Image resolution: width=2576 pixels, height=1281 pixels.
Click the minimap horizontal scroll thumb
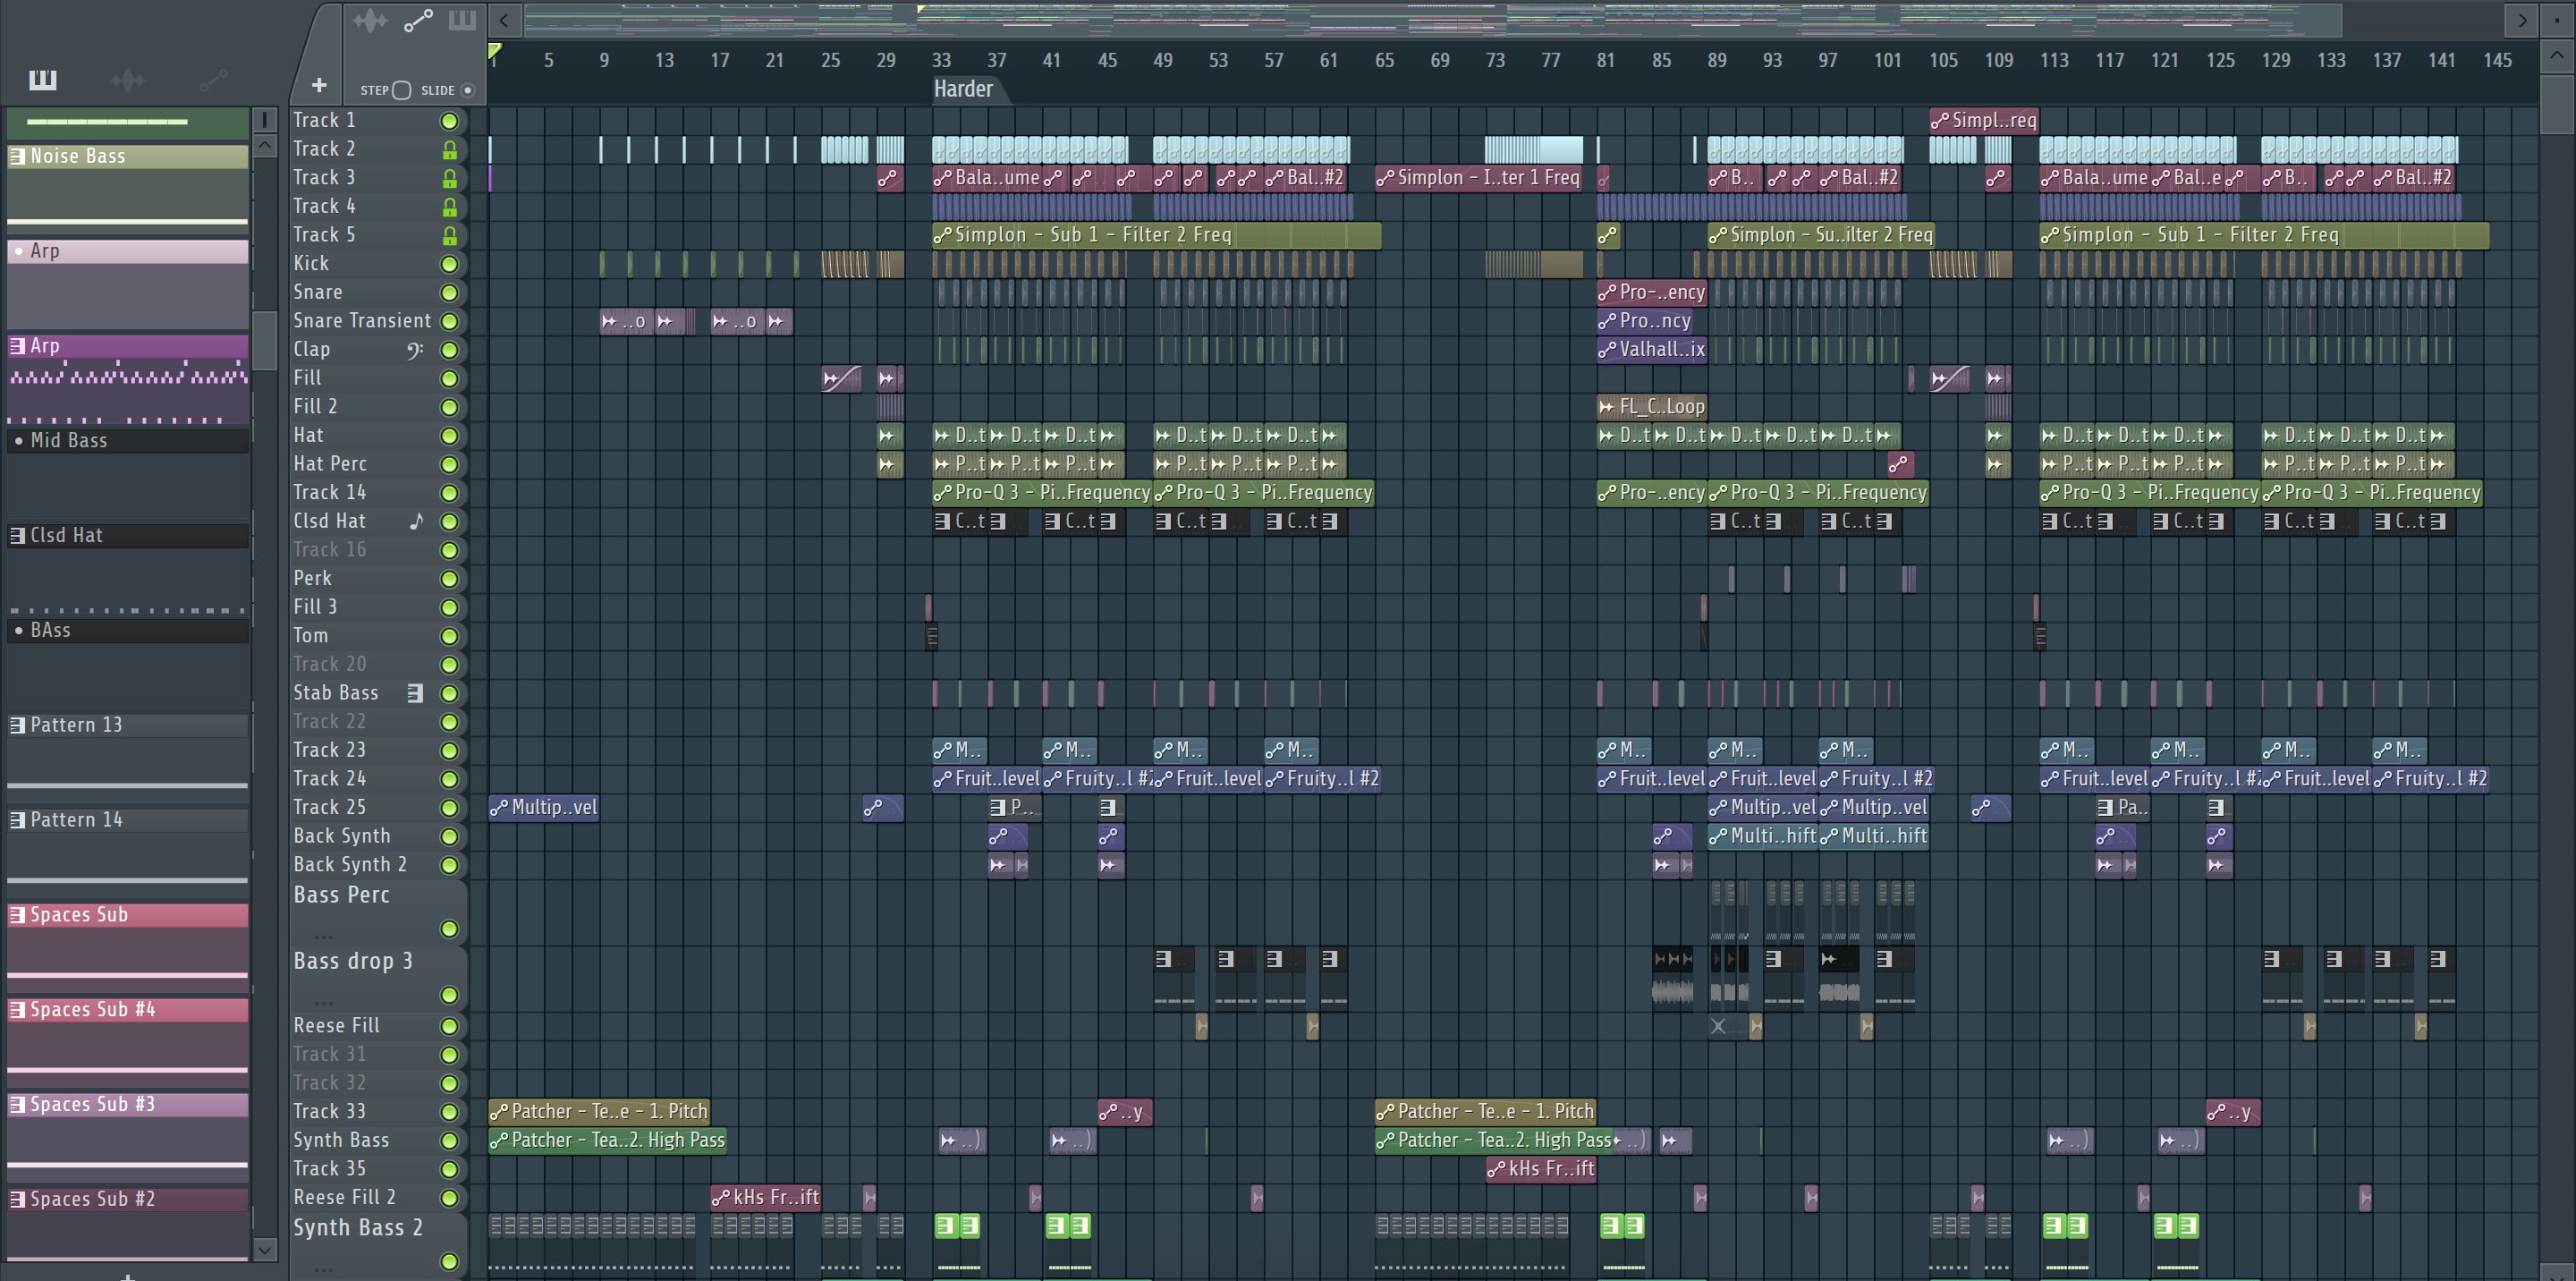click(1432, 20)
